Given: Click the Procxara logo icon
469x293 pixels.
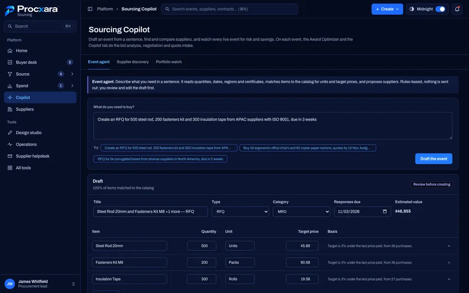Looking at the screenshot, I should point(10,11).
